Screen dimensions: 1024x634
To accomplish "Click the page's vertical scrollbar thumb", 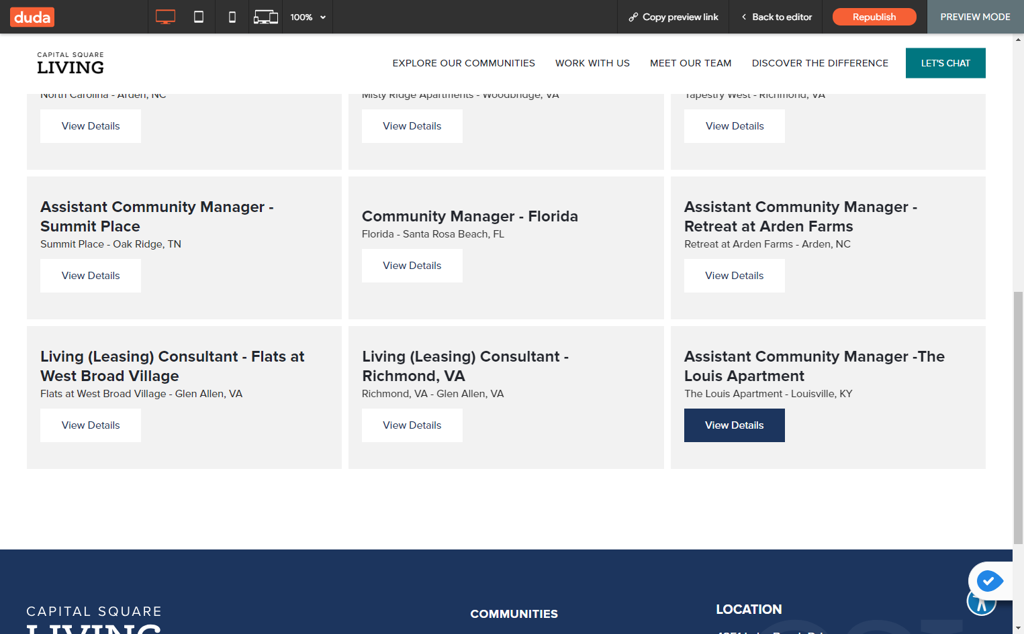I will (x=1019, y=417).
